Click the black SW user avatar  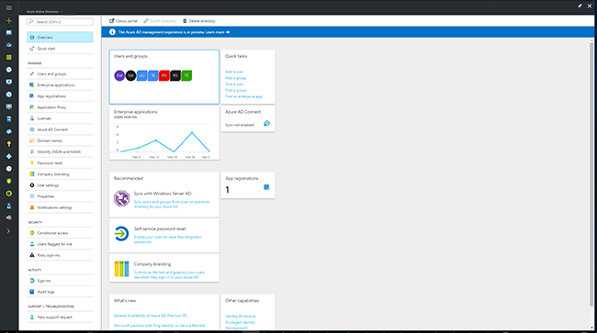click(130, 75)
